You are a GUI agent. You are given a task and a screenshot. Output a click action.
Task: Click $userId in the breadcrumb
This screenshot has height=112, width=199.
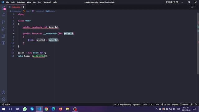click(x=52, y=11)
